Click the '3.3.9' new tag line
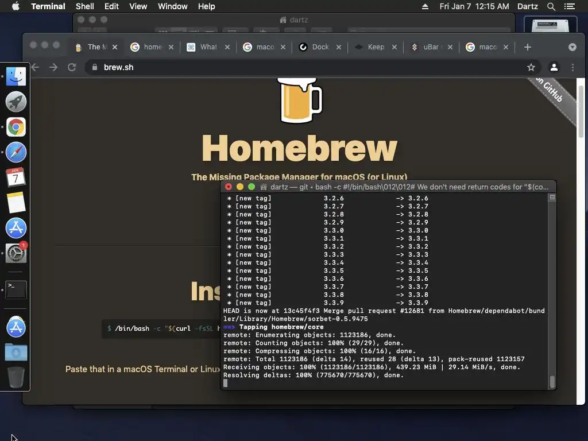Screen dimensions: 588x441 tap(328, 303)
